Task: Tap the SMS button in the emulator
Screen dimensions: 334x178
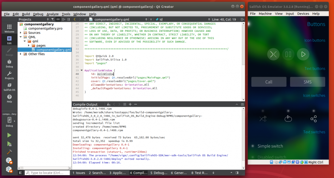Action: tap(308, 82)
